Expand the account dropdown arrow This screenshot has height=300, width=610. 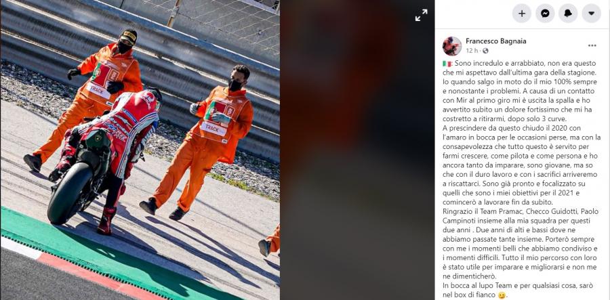pyautogui.click(x=591, y=14)
